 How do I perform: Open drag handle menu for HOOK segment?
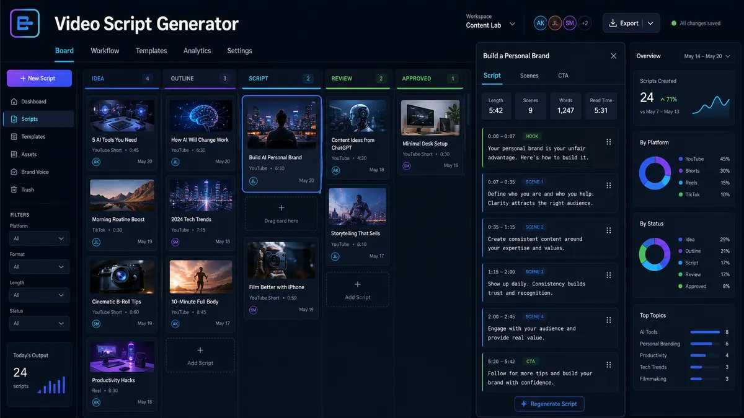pyautogui.click(x=608, y=142)
